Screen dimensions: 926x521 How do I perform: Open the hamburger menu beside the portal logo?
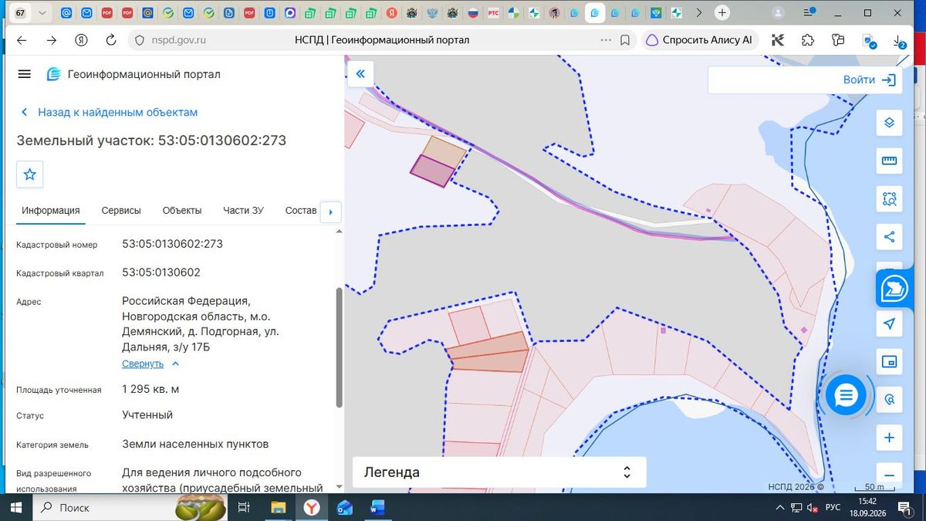24,74
